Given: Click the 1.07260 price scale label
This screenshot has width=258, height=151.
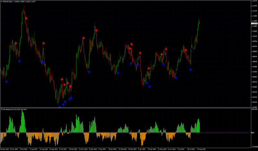Looking at the screenshot, I should point(254,72).
